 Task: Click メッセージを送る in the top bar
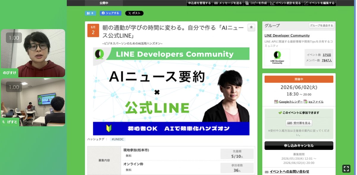pyautogui.click(x=228, y=3)
